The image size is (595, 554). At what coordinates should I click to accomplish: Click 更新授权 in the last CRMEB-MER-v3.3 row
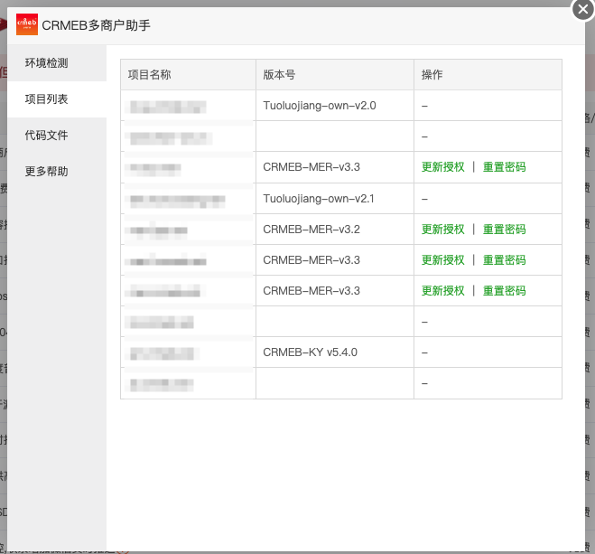(442, 291)
